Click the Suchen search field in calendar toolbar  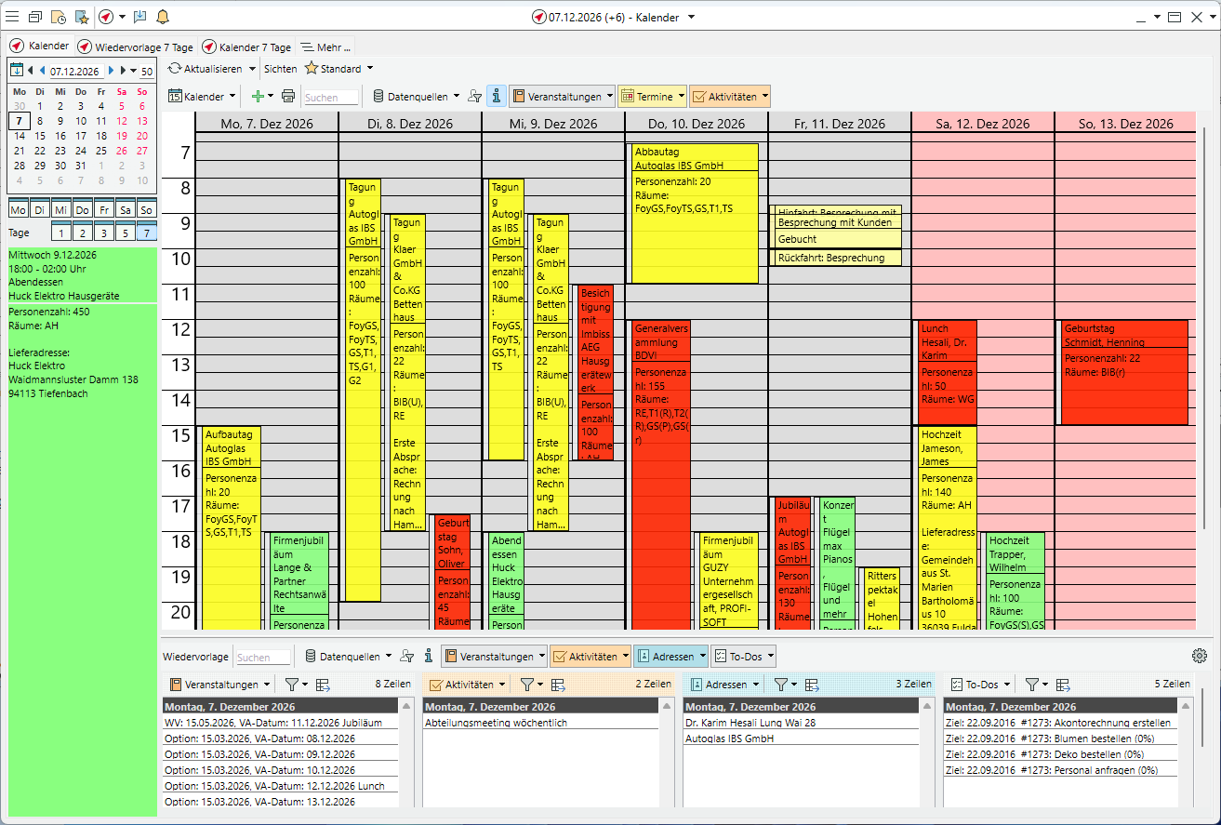[331, 97]
